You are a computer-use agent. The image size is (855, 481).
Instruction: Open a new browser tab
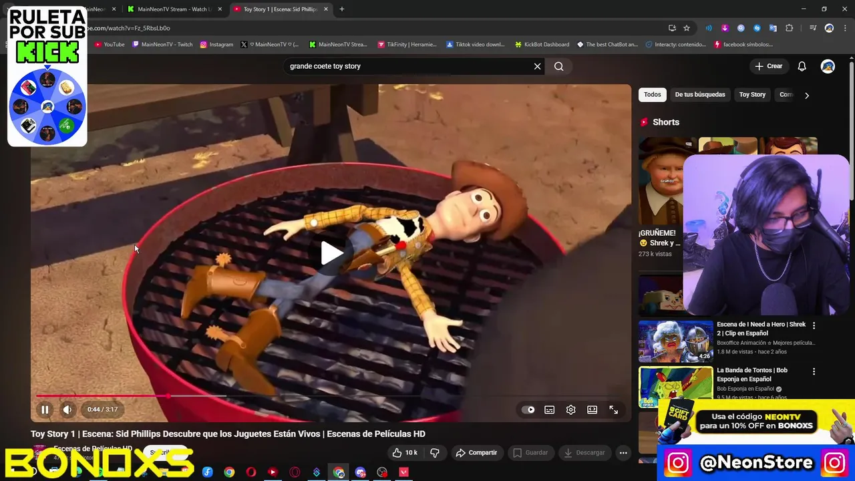pos(342,9)
